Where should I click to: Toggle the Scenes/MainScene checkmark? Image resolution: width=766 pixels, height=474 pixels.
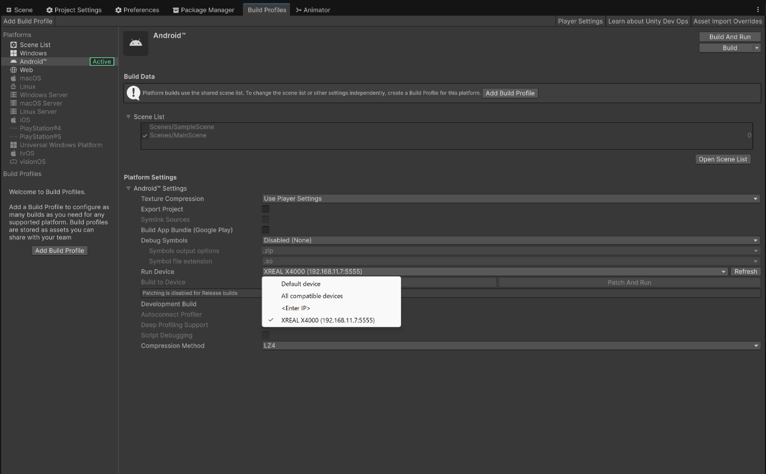145,135
